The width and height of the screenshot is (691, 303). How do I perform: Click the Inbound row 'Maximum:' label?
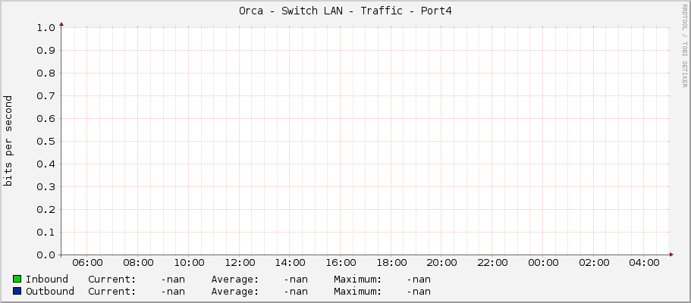(x=358, y=280)
